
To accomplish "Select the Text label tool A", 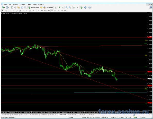I will pos(27,11).
